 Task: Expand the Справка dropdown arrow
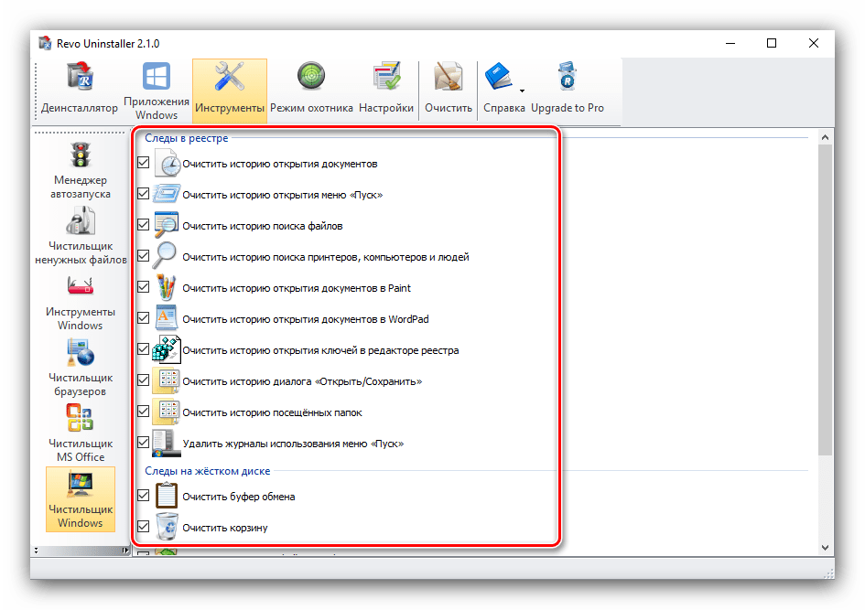tap(521, 91)
